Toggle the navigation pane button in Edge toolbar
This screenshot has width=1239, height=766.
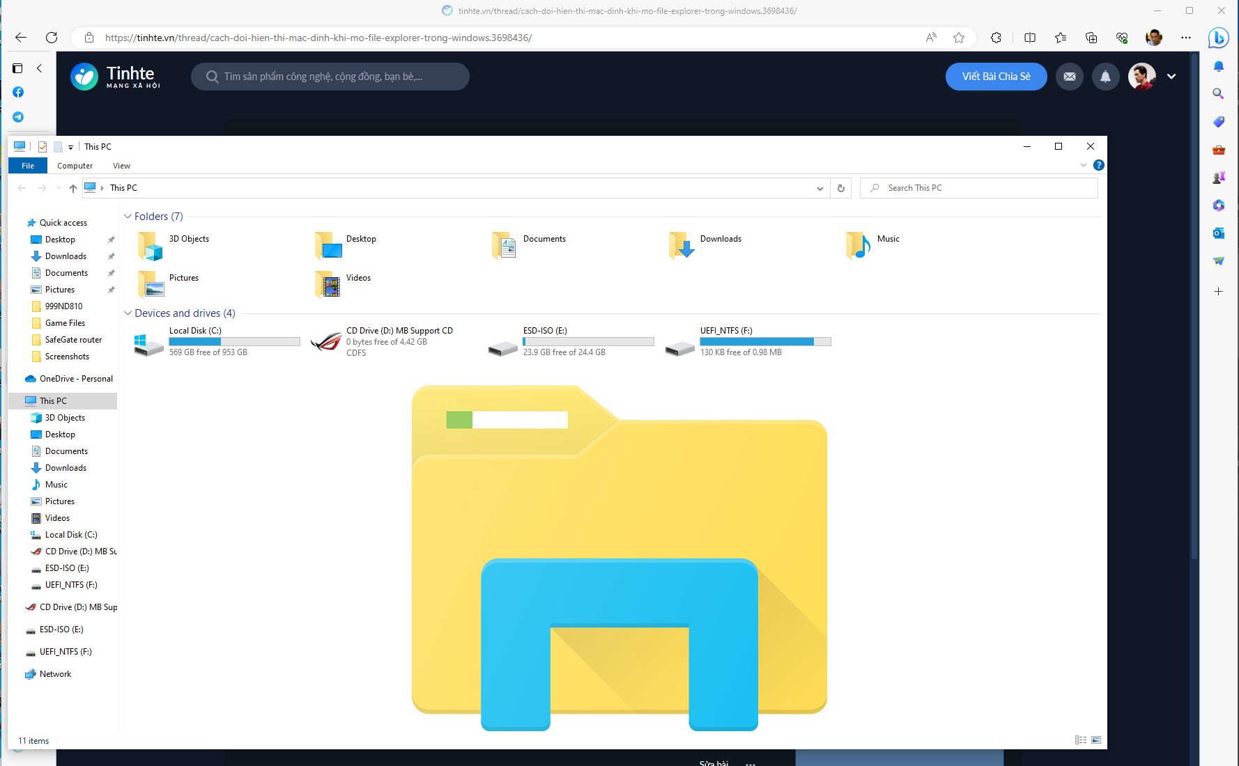coord(17,68)
